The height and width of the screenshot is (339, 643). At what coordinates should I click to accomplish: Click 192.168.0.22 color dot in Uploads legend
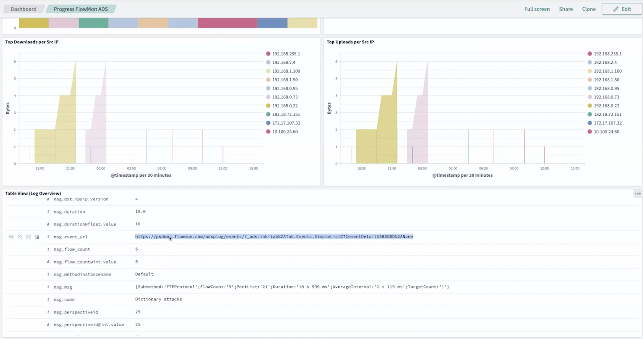point(590,106)
